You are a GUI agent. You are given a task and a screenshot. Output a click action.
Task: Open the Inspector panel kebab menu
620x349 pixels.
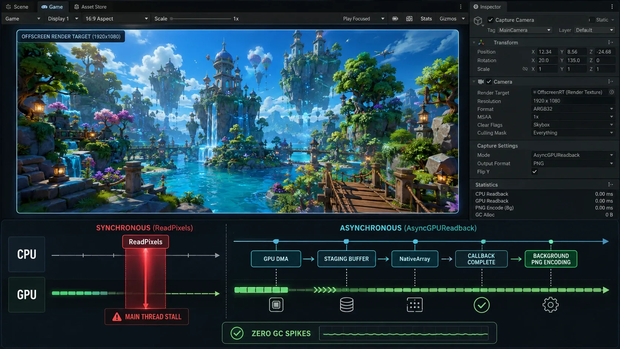tap(612, 7)
